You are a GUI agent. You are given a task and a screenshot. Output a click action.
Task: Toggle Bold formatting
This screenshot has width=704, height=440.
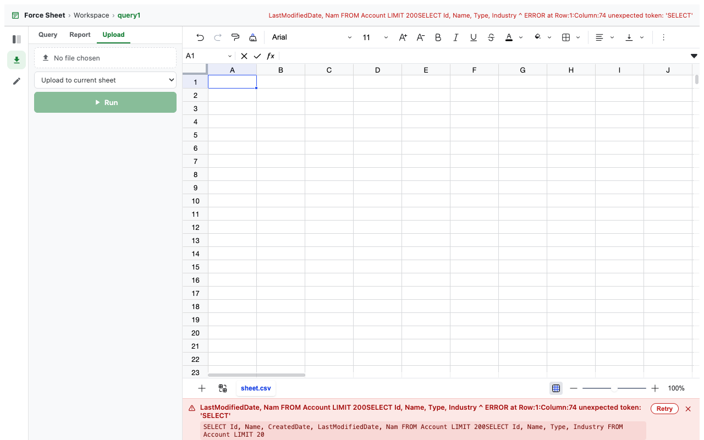pyautogui.click(x=438, y=37)
